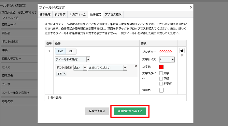Screen dimensions: 228x126
Task: Switch to the 入力フォーム tab
Action: [78, 14]
